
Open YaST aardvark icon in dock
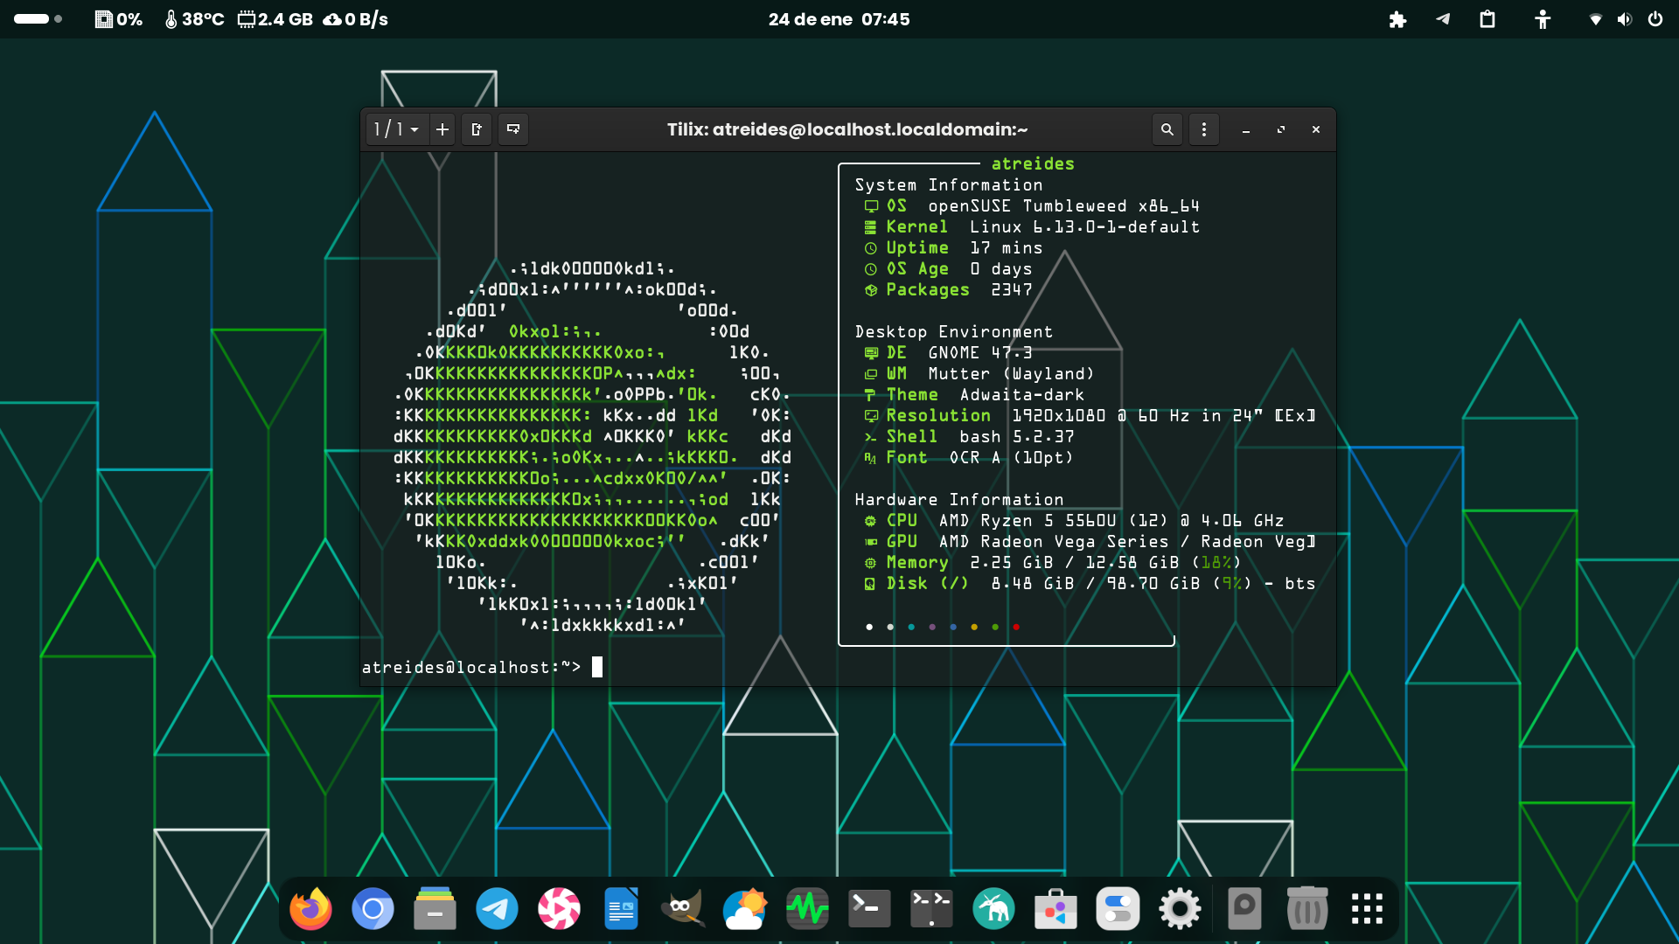point(993,909)
